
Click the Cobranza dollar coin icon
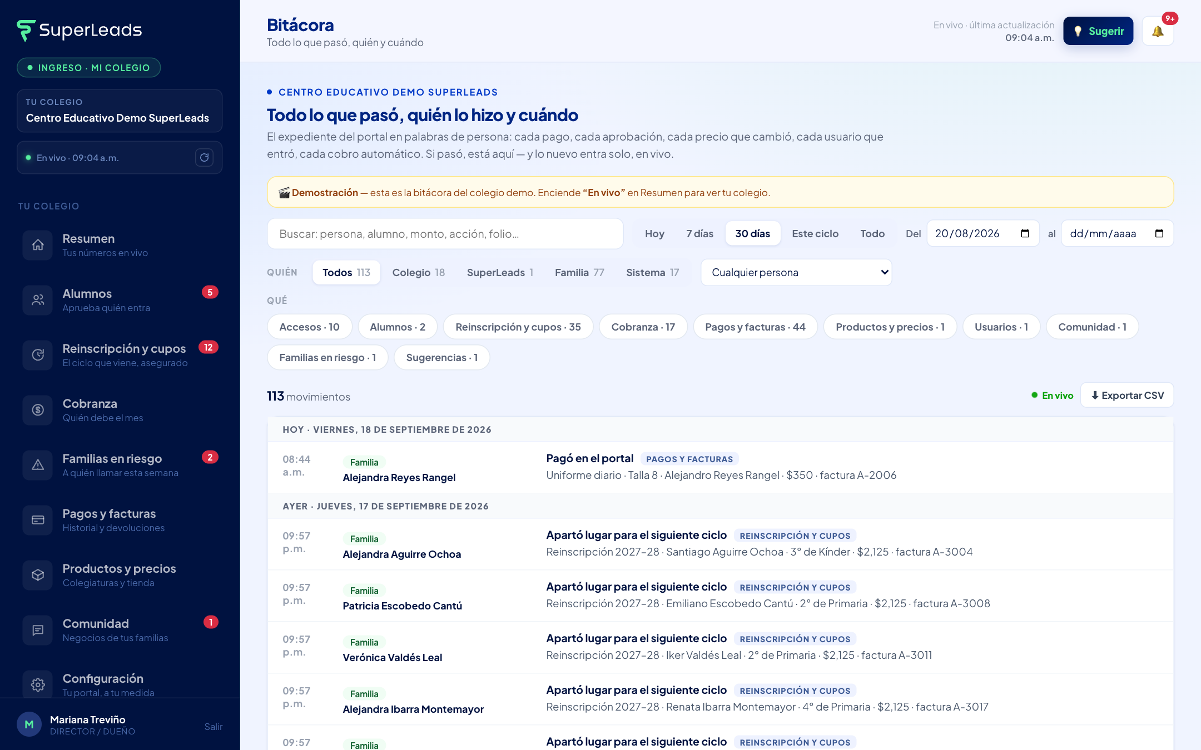pos(38,410)
